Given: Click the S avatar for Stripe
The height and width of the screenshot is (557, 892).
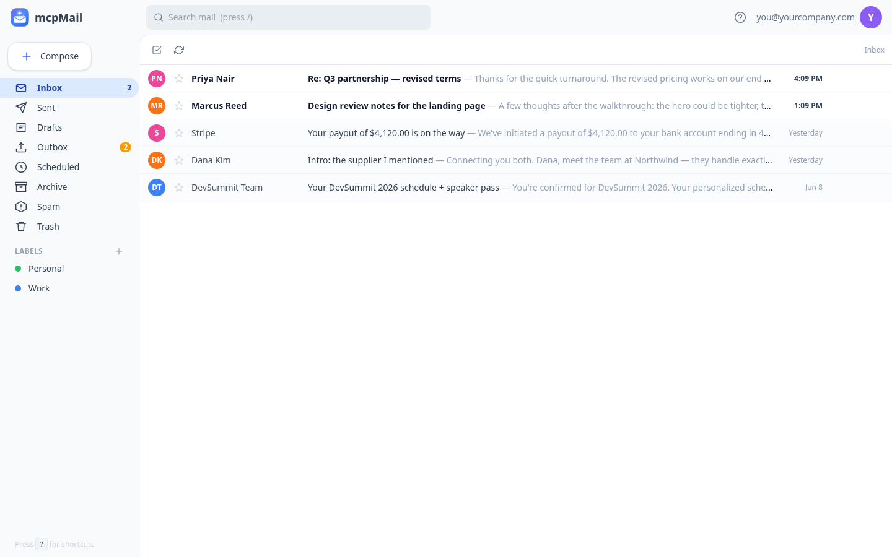Looking at the screenshot, I should 157,133.
